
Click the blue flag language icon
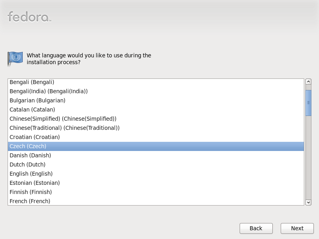coord(15,58)
